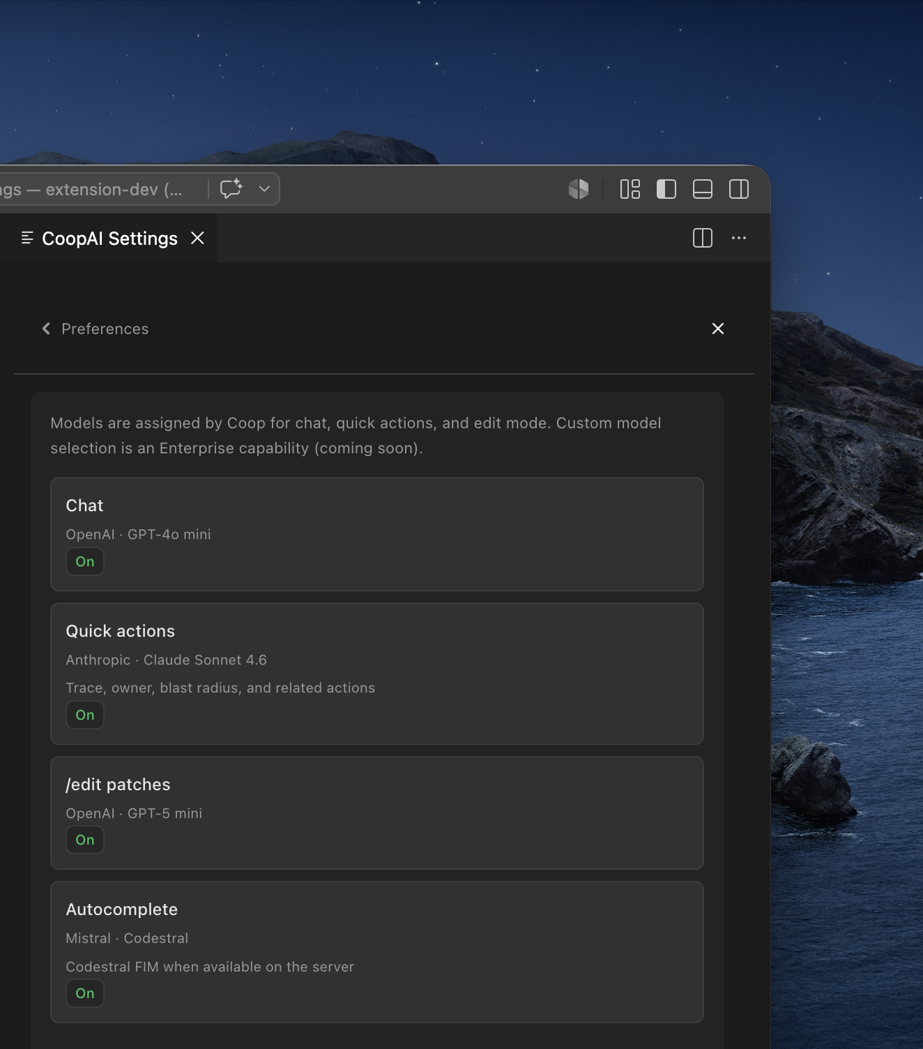Click the hexagon agent icon in title bar
The height and width of the screenshot is (1049, 923).
[x=579, y=189]
